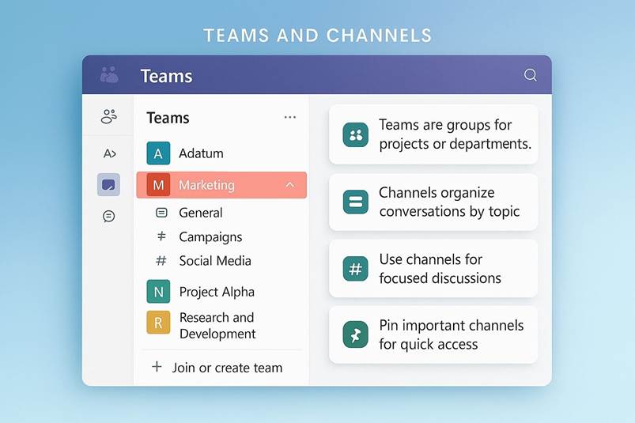
Task: Select the Marketing team row
Action: (206, 185)
